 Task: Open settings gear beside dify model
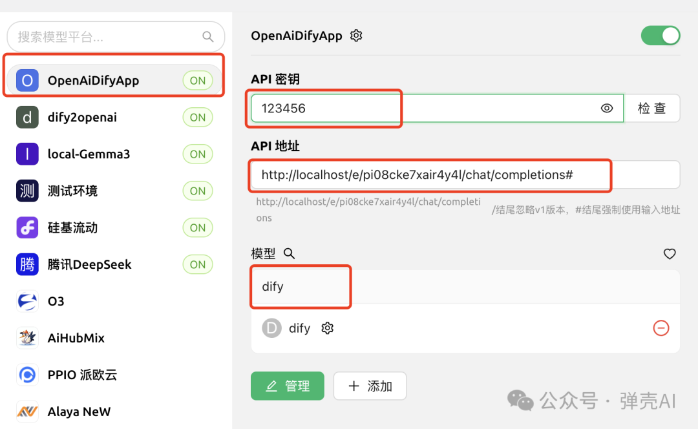click(x=328, y=328)
